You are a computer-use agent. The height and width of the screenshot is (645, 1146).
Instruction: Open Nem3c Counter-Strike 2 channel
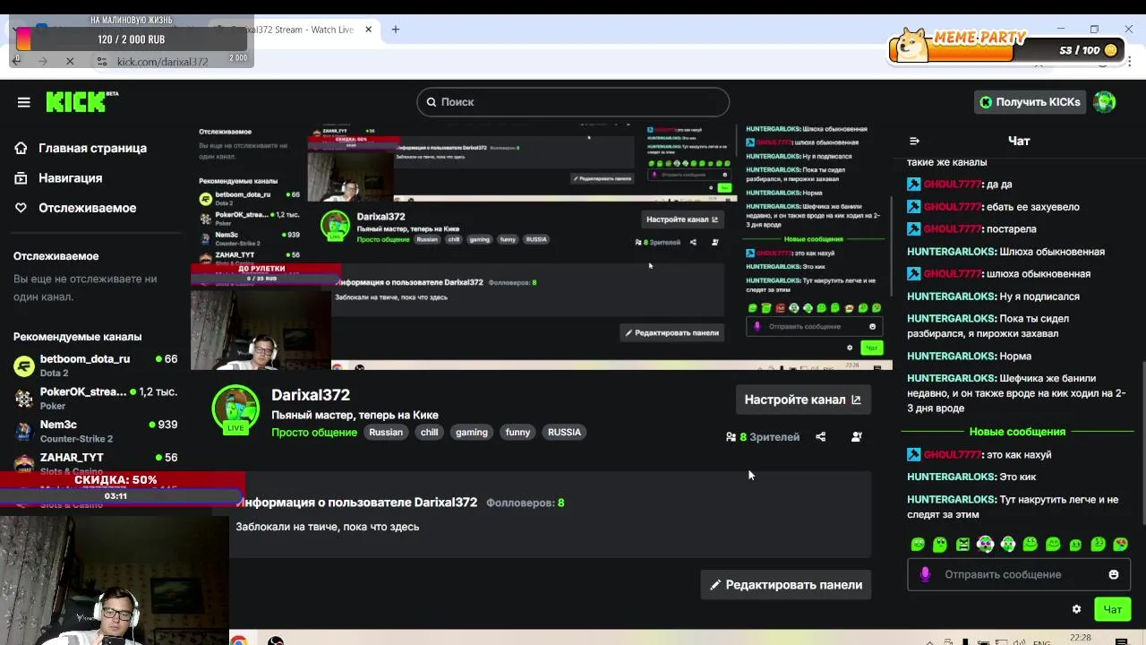click(95, 431)
